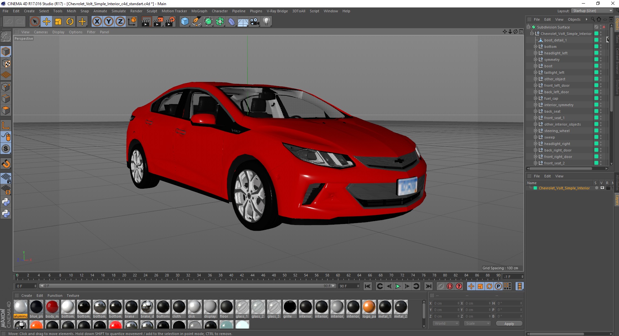Click the coordinate system icon
Screen dimensions: 619x336
coord(132,22)
